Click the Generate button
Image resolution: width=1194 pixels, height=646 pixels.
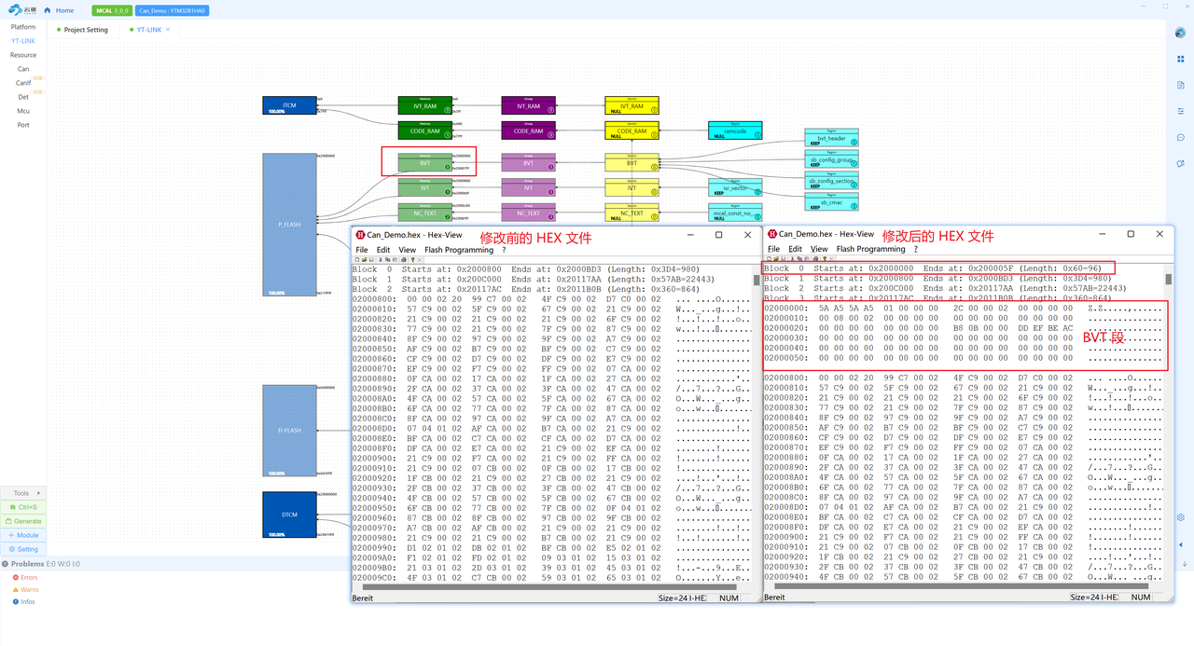(x=23, y=521)
